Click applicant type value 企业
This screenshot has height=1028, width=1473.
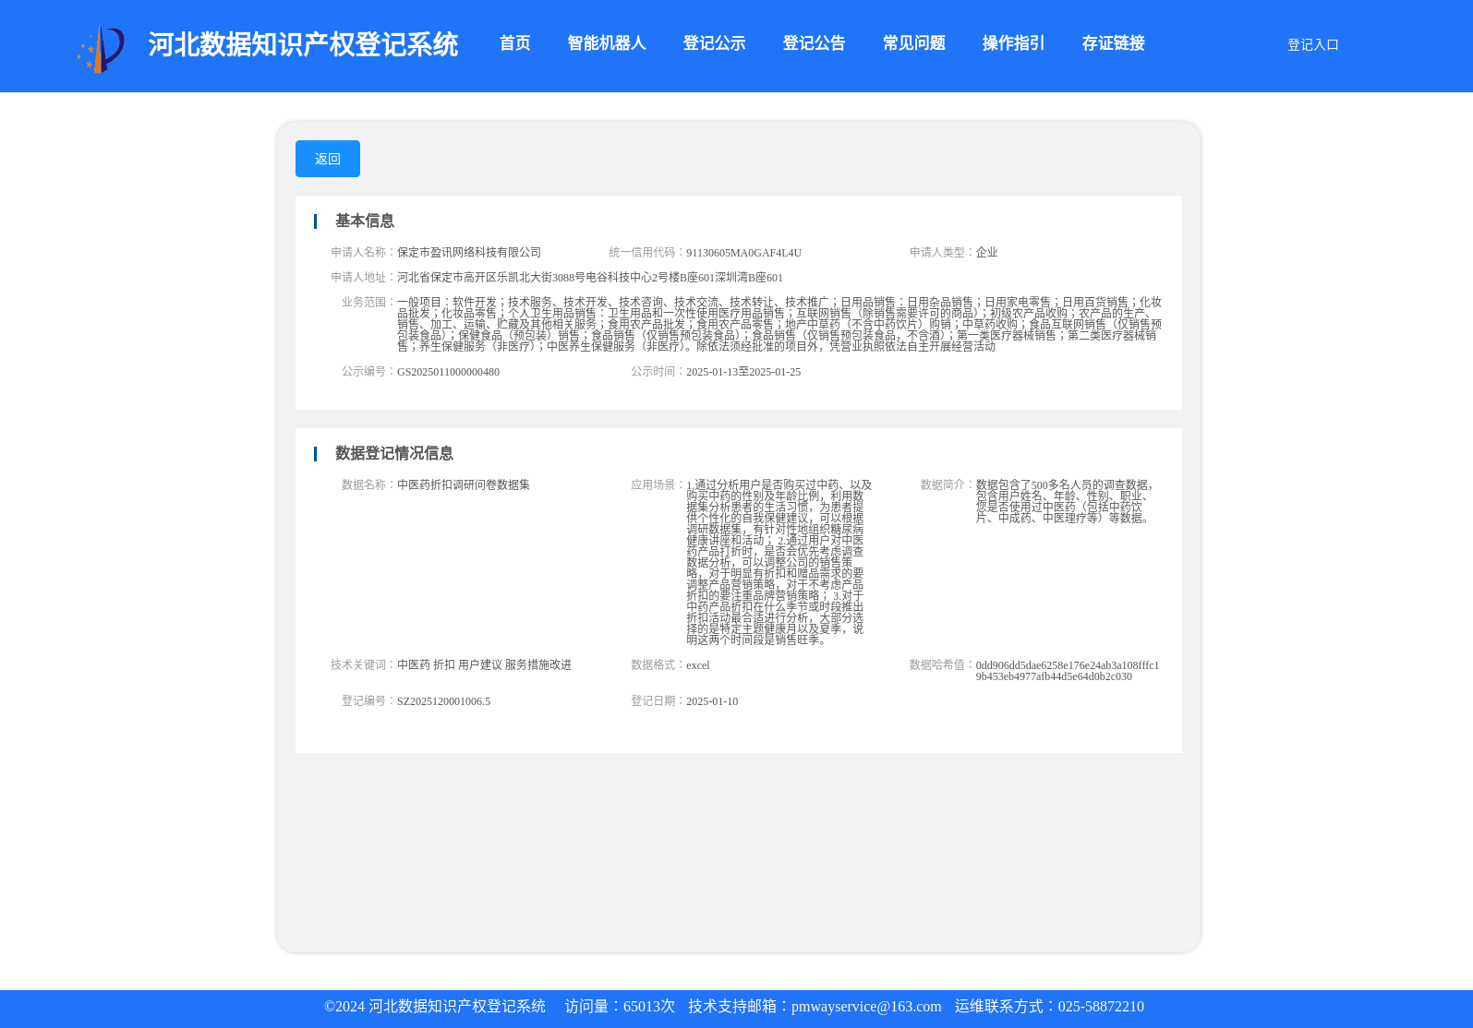986,253
